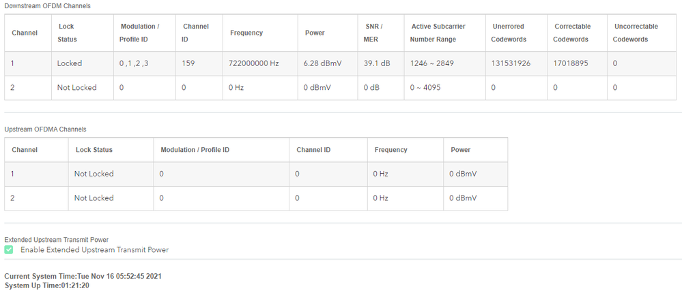This screenshot has width=682, height=295.
Task: Select the Locked status cell
Action: coord(70,63)
